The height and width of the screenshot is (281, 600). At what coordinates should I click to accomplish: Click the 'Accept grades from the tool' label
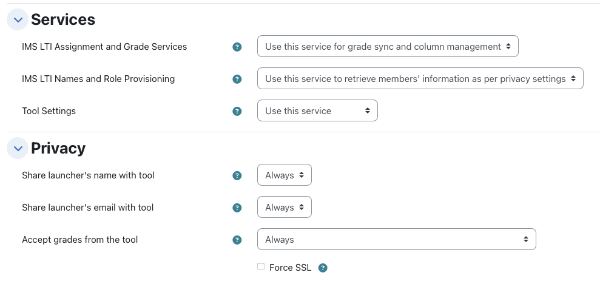click(79, 240)
